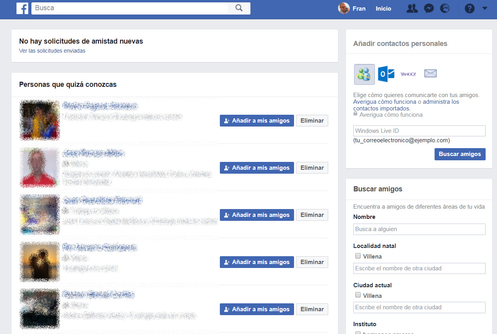Click Inicio in the top bar
497x334 pixels.
(383, 8)
